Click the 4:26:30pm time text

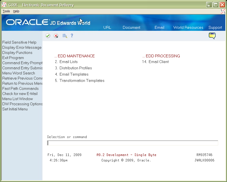click(58, 160)
